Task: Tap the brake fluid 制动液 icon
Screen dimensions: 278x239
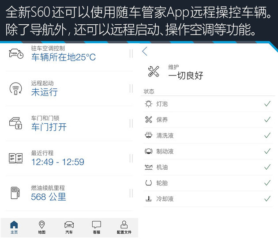Action: (149, 151)
